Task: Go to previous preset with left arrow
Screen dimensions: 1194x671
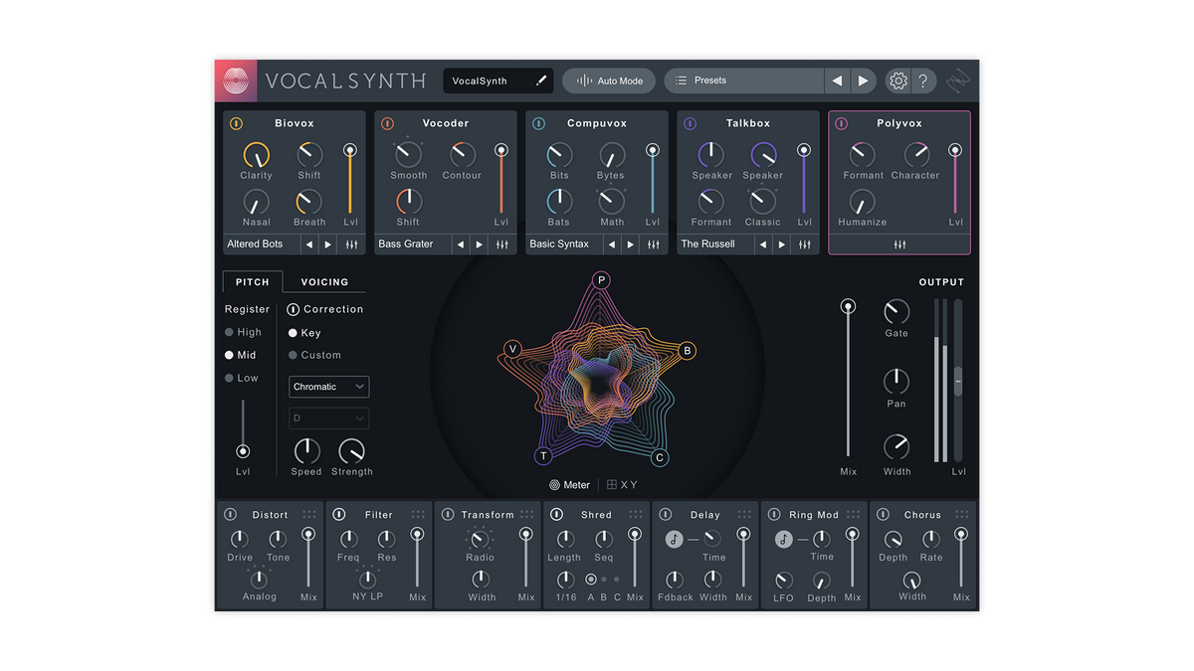Action: click(838, 81)
